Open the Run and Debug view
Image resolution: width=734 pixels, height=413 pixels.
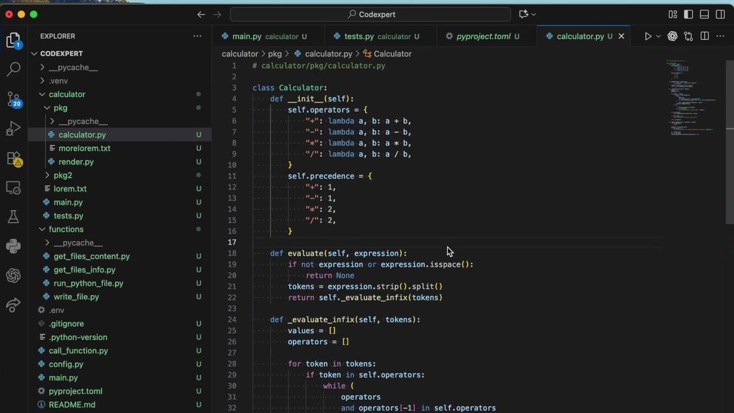pos(13,129)
